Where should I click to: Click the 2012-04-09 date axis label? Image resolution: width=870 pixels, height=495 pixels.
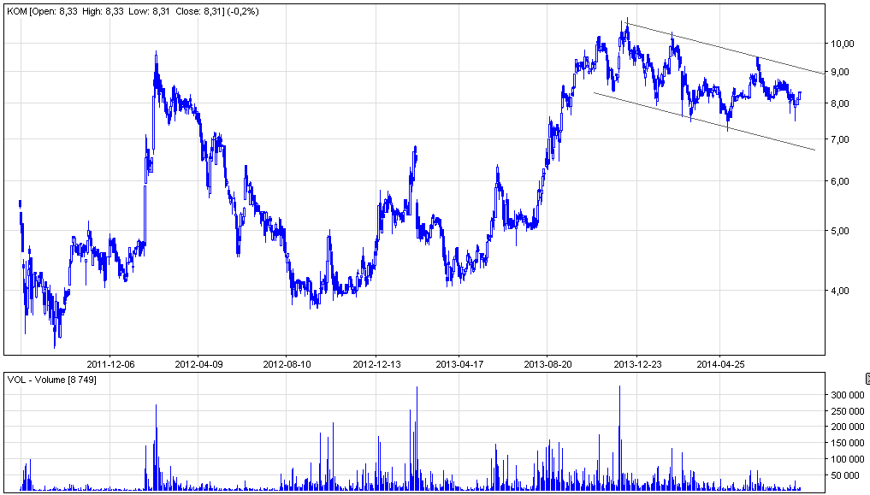pos(198,364)
